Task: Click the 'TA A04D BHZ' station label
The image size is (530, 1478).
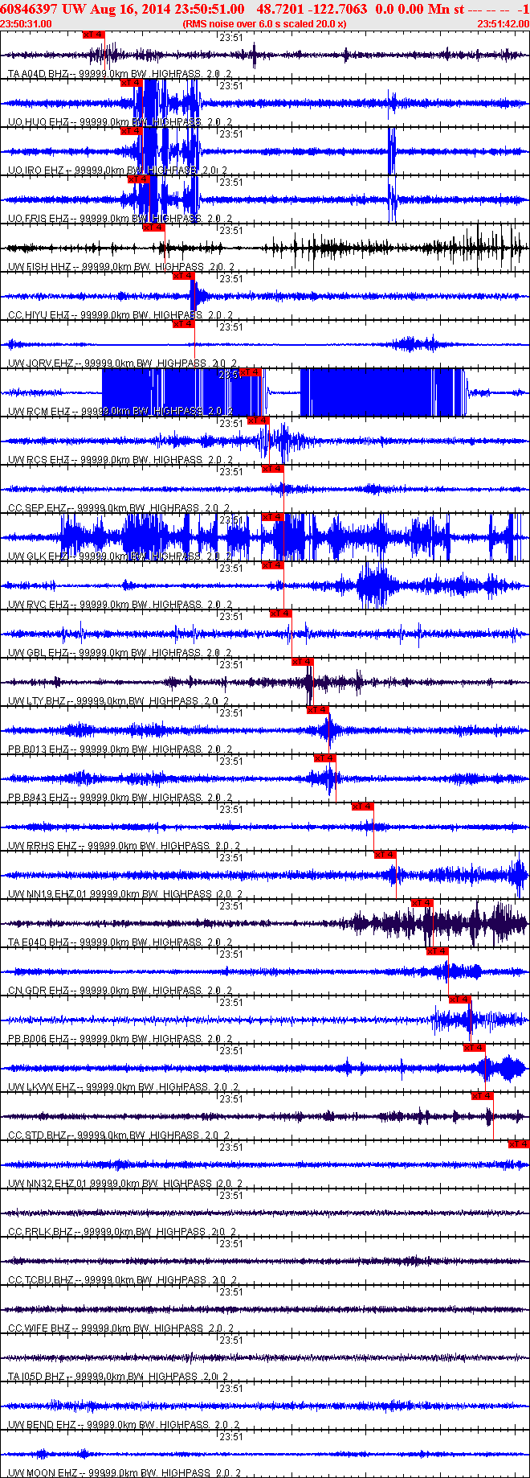Action: click(38, 74)
